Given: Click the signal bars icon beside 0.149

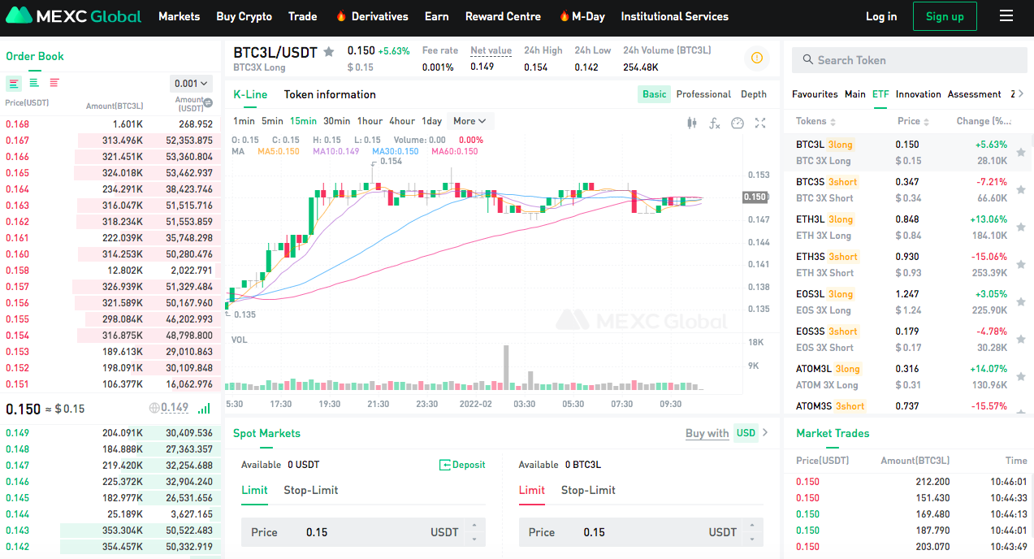Looking at the screenshot, I should click(x=204, y=409).
